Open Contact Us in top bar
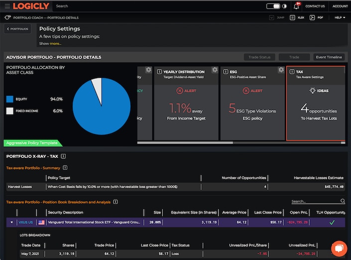 tap(315, 6)
